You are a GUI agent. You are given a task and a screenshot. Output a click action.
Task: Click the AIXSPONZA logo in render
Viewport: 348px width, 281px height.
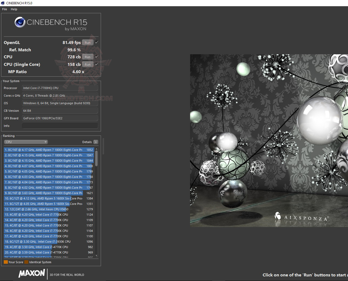pyautogui.click(x=302, y=217)
